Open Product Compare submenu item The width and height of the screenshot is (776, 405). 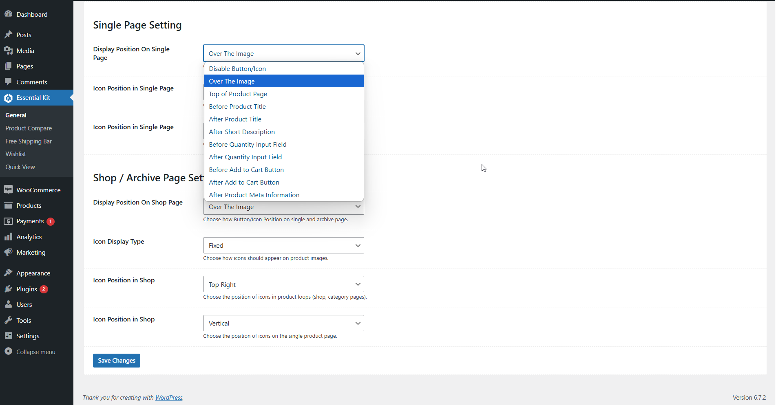click(x=29, y=128)
